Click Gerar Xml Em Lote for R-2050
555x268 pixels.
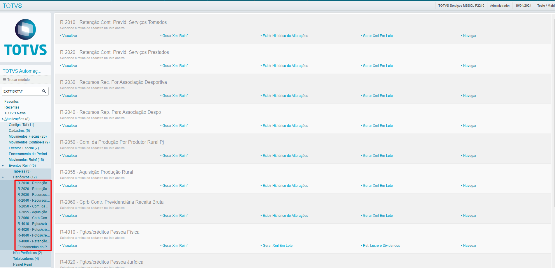pos(378,156)
